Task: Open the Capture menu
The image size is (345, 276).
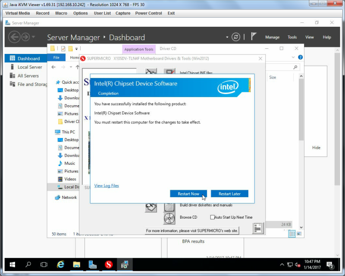Action: pyautogui.click(x=123, y=13)
